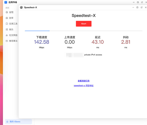Minimize the 应用市场 window
Screen dimensions: 147x125
[134, 2]
